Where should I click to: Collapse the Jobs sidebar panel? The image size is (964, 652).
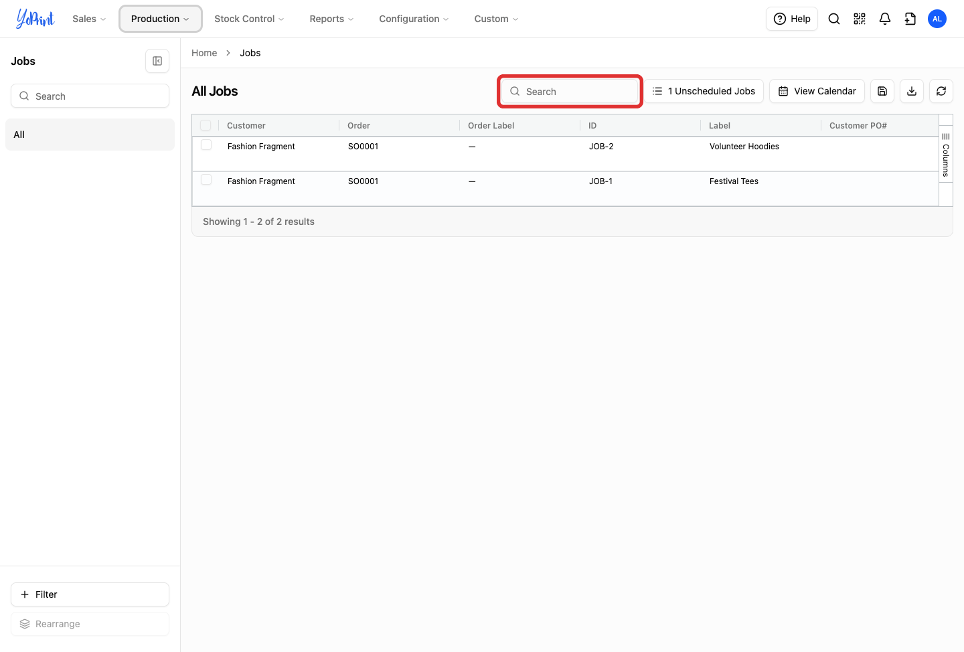click(x=157, y=61)
